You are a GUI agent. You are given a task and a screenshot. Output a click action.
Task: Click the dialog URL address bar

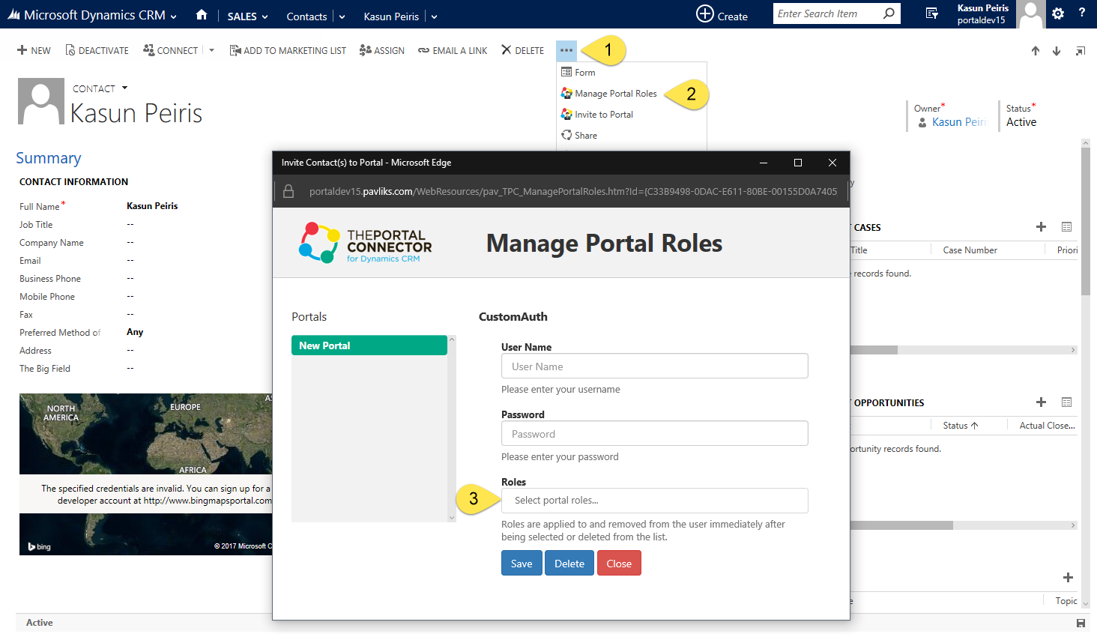[x=573, y=191]
